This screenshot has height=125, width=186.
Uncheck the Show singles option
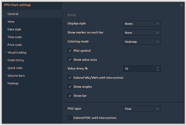click(x=70, y=87)
